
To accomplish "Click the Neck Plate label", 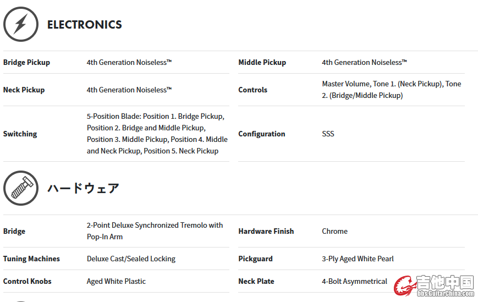I will [256, 282].
